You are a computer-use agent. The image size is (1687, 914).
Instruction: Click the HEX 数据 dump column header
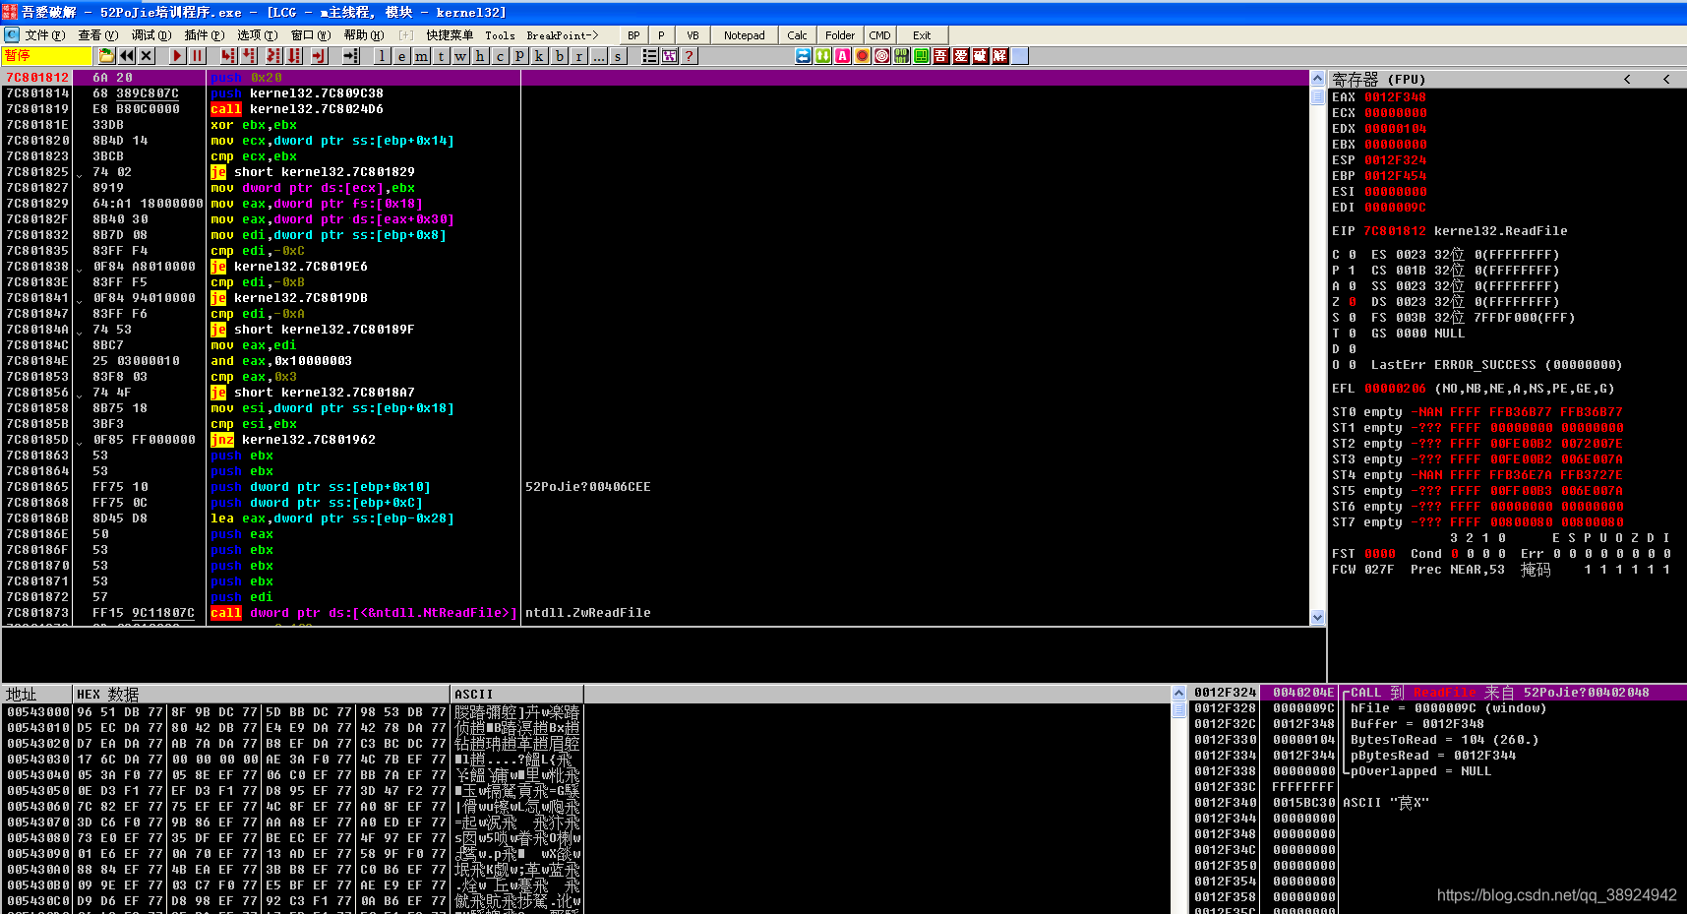click(x=261, y=694)
